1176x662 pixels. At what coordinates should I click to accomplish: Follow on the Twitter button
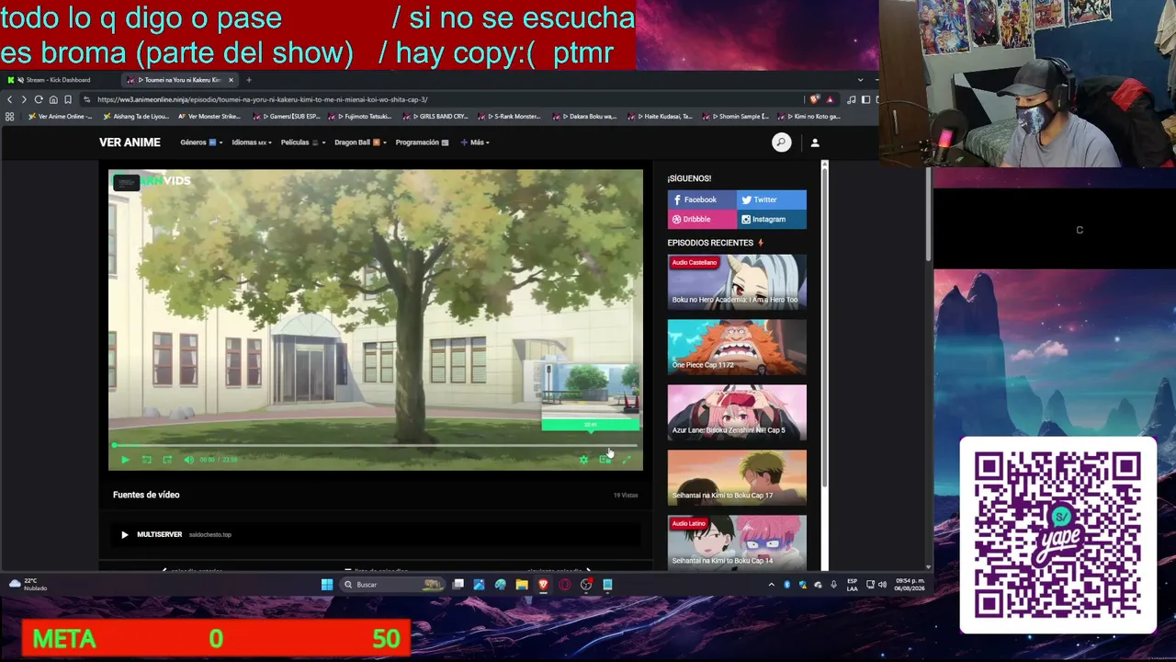coord(772,200)
